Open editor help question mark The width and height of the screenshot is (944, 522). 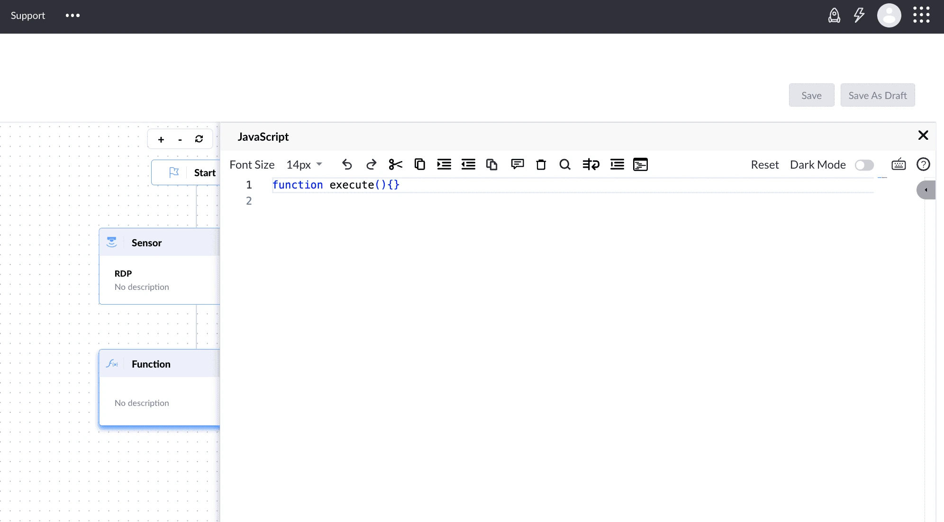[x=923, y=164]
